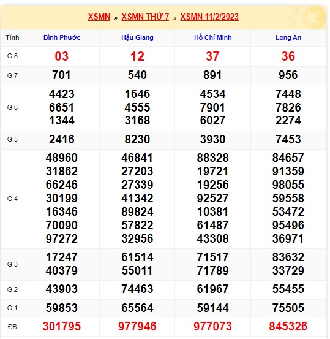Select the Long An province header
The height and width of the screenshot is (339, 330).
(x=288, y=37)
